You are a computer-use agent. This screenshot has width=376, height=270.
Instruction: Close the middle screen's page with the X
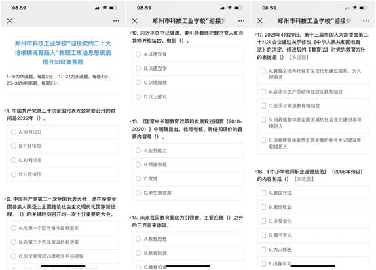(135, 21)
